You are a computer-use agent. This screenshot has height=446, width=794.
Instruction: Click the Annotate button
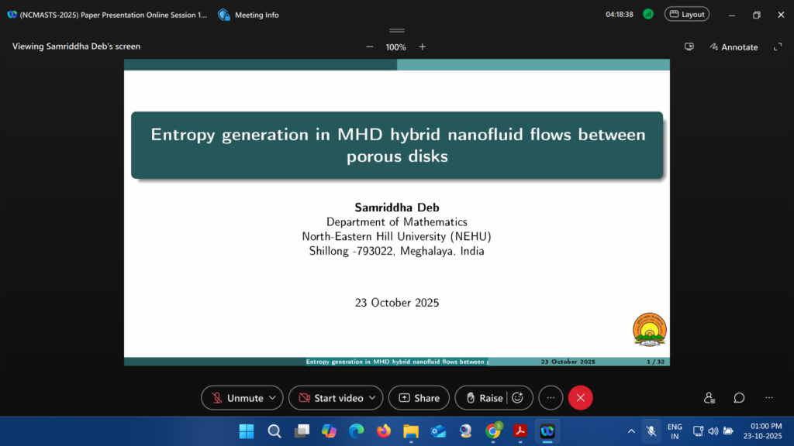(x=733, y=47)
